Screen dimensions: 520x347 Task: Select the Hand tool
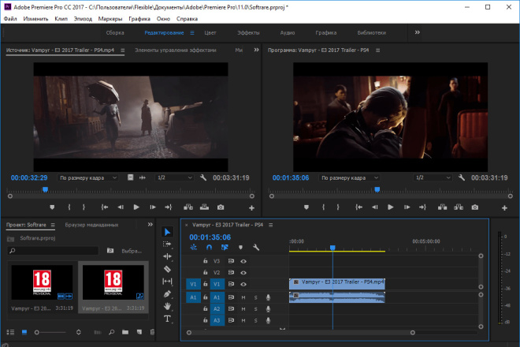click(x=167, y=306)
